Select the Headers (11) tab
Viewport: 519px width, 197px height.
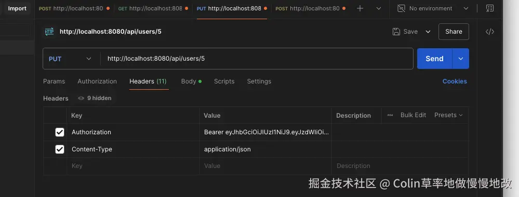[148, 81]
